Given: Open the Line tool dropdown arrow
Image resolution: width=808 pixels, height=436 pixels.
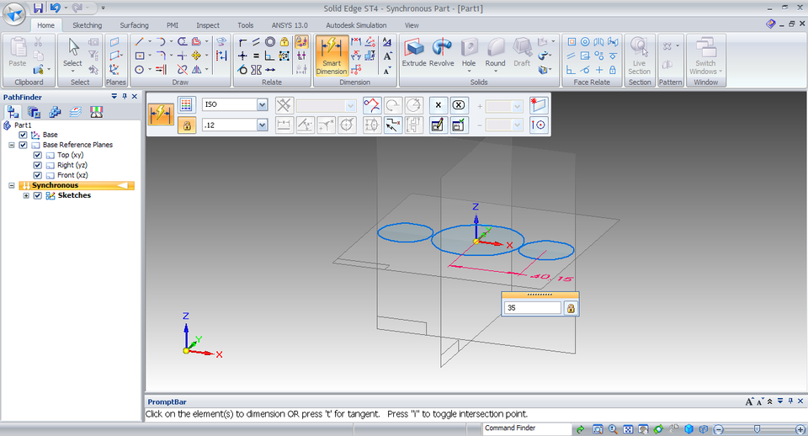Looking at the screenshot, I should (150, 42).
